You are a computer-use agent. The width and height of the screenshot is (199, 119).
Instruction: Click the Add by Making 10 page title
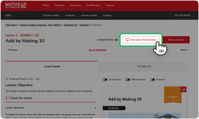click(25, 41)
